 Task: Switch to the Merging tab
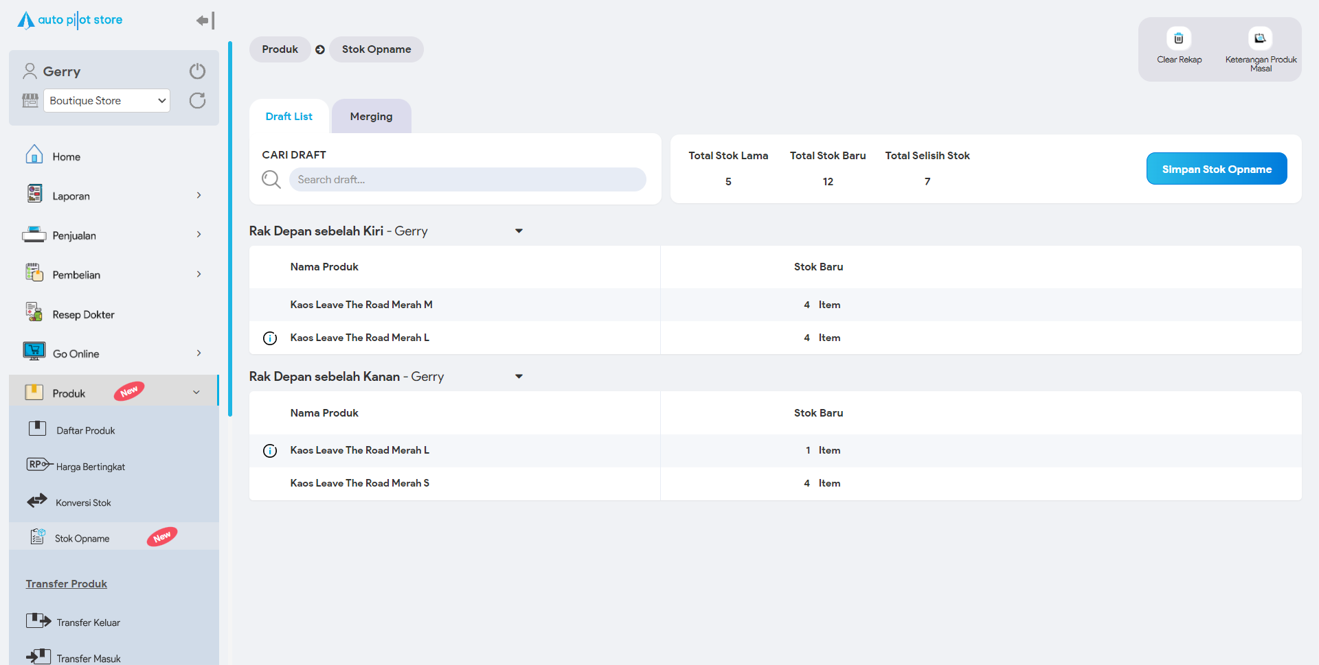pyautogui.click(x=371, y=117)
